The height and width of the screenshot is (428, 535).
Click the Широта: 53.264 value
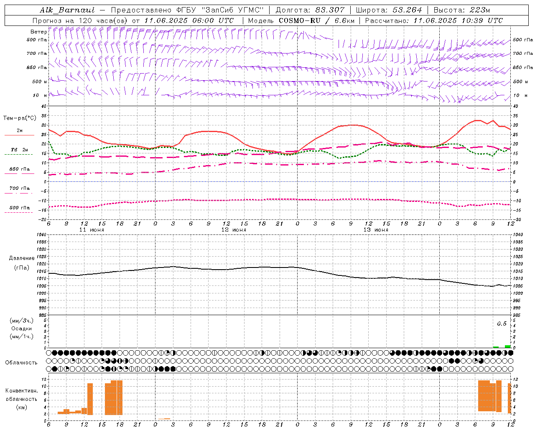click(x=389, y=10)
